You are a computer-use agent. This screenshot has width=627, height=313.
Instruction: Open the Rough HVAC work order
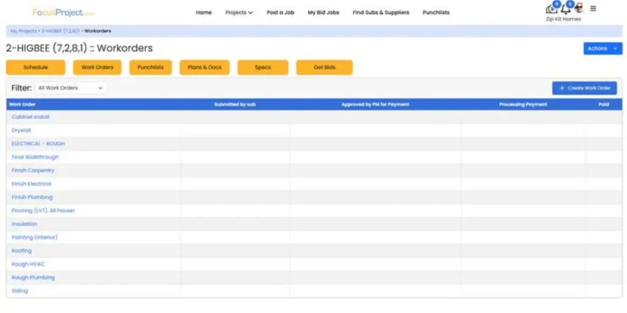click(x=28, y=264)
